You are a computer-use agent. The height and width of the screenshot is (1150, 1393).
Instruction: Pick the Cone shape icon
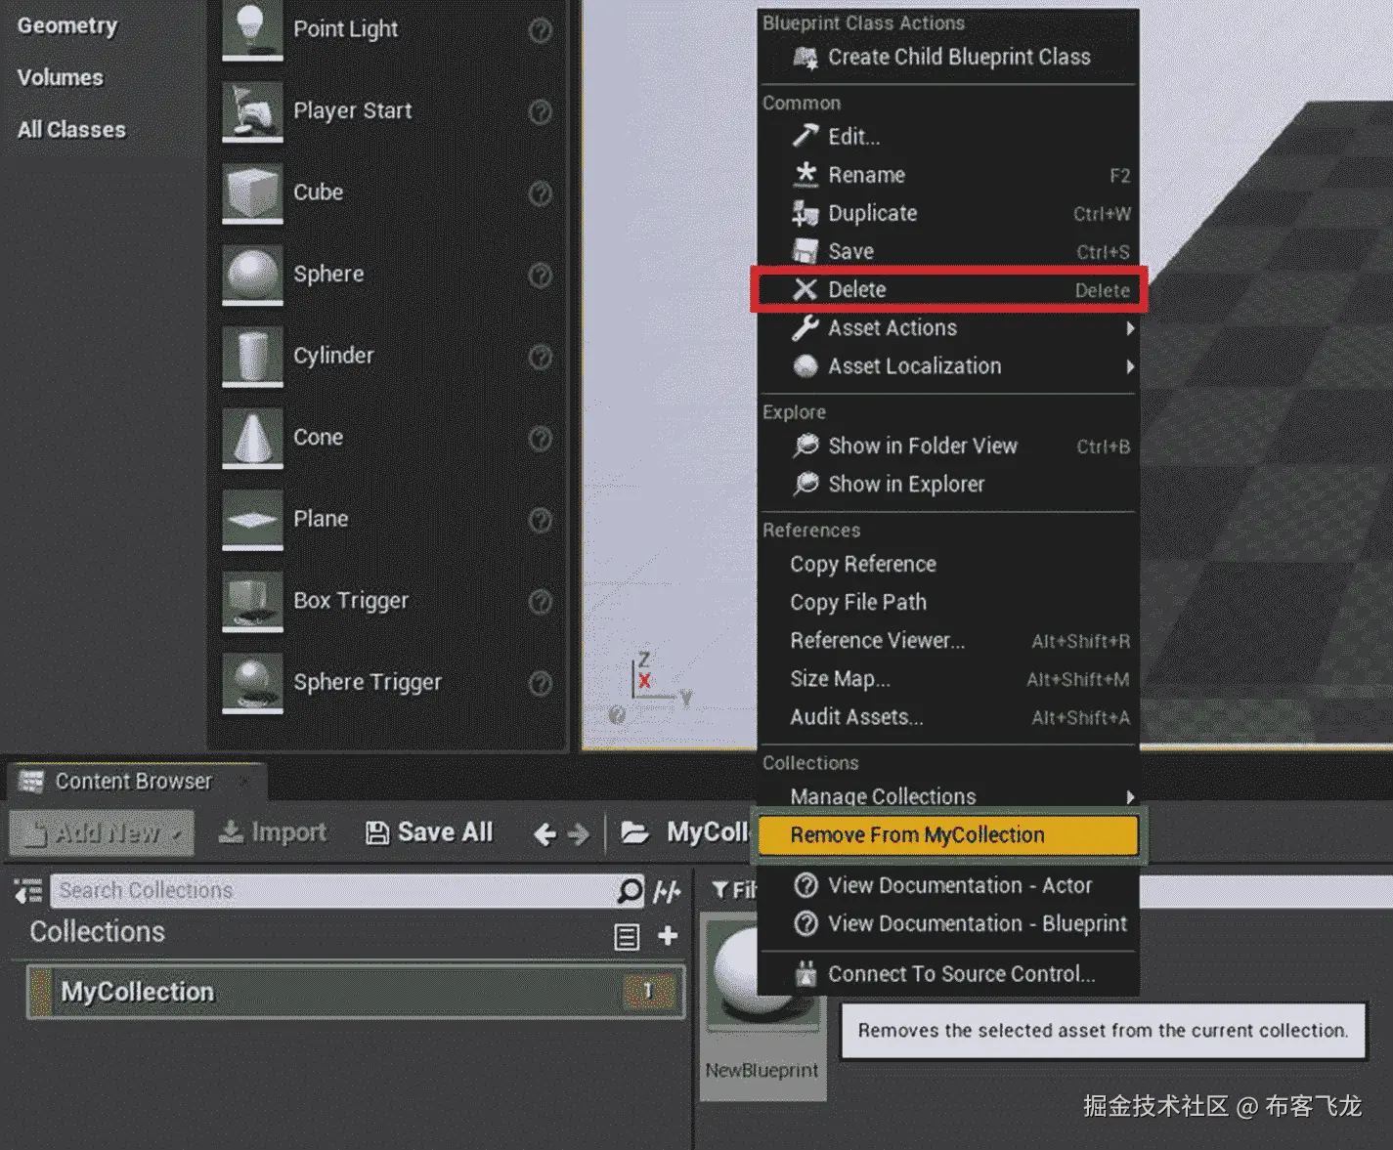(x=252, y=438)
